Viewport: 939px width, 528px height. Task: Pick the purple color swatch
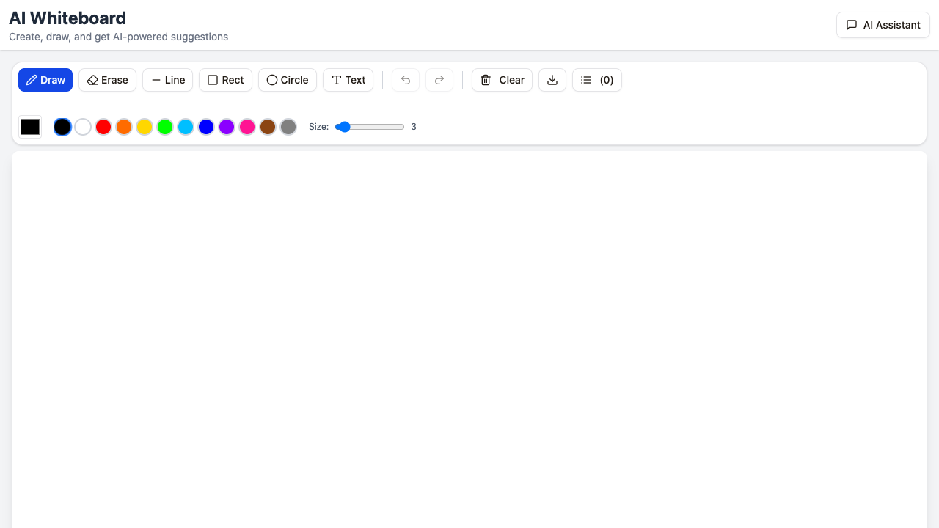(227, 127)
